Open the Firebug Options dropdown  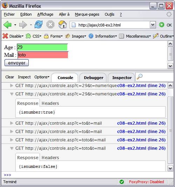[x=42, y=77]
